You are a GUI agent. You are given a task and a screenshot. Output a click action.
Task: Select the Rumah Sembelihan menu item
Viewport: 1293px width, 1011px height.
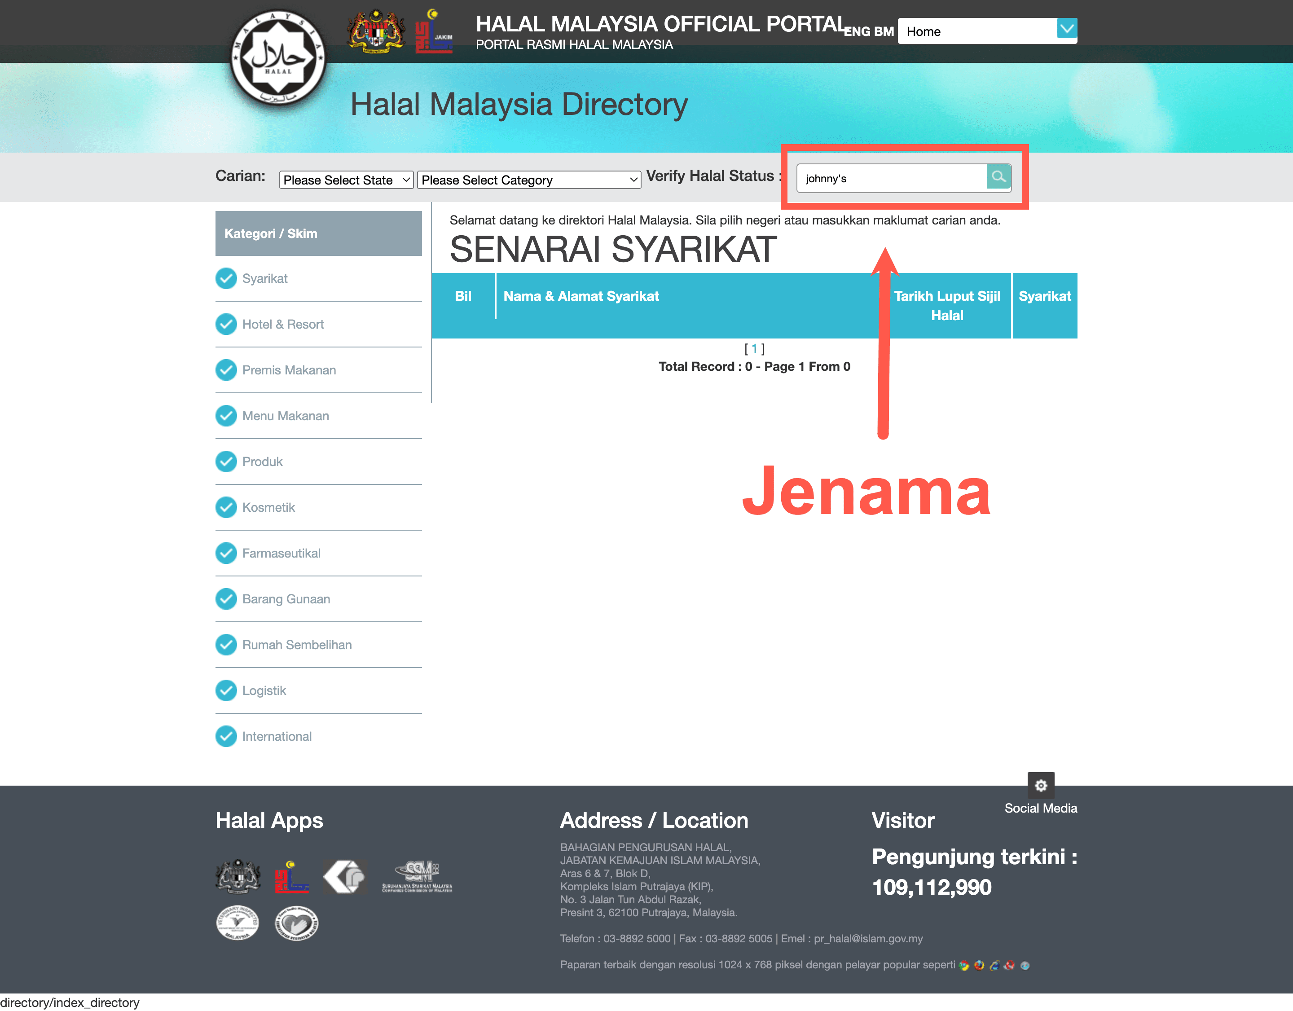(296, 644)
